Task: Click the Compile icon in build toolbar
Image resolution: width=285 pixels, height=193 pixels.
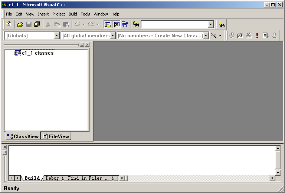Action: tap(232, 35)
